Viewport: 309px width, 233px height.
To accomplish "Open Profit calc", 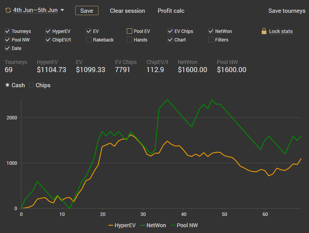I will tap(171, 10).
